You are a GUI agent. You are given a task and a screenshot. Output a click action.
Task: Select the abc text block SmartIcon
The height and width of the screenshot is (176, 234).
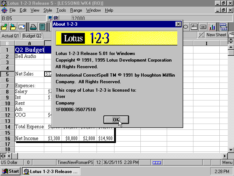[194, 27]
